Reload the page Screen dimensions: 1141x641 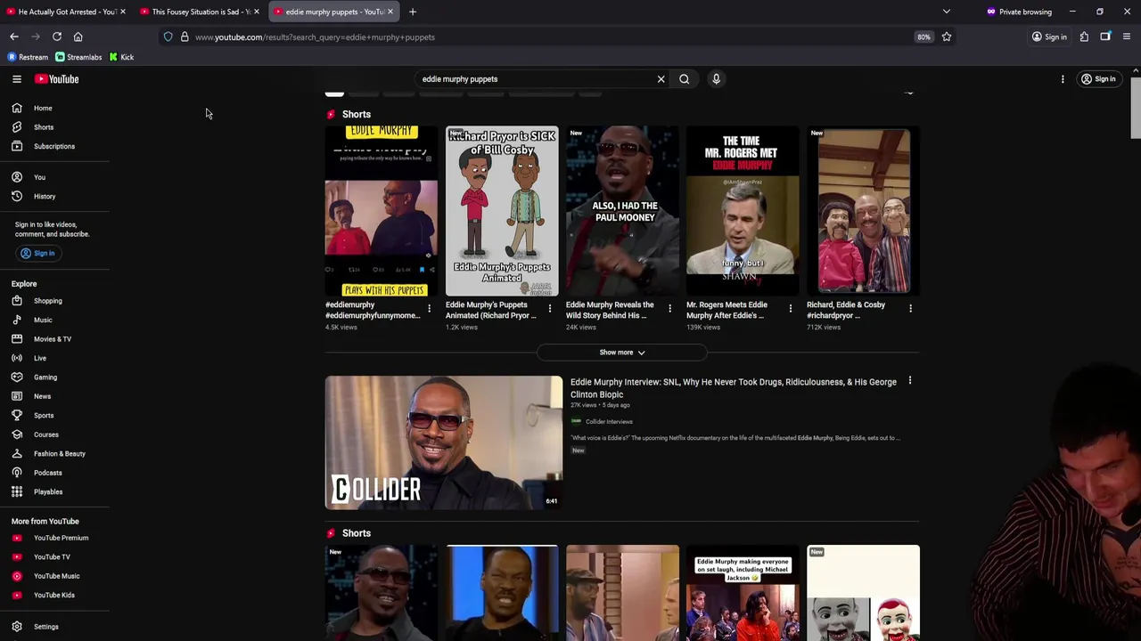click(x=57, y=37)
